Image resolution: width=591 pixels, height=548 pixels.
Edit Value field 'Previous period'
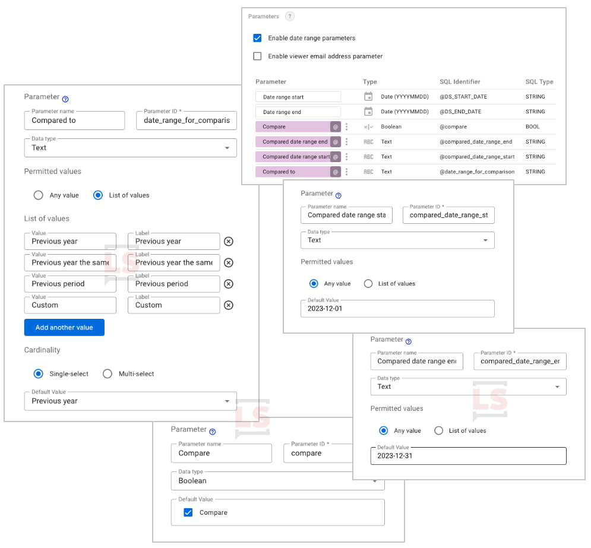[x=70, y=284]
